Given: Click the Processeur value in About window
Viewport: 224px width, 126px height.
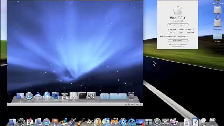Looking at the screenshot, I should 186,29.
